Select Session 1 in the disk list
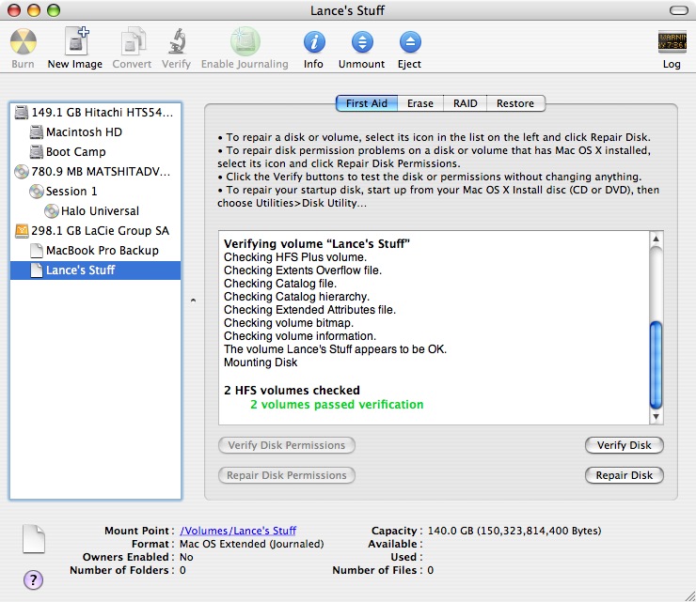Image resolution: width=696 pixels, height=602 pixels. click(95, 191)
